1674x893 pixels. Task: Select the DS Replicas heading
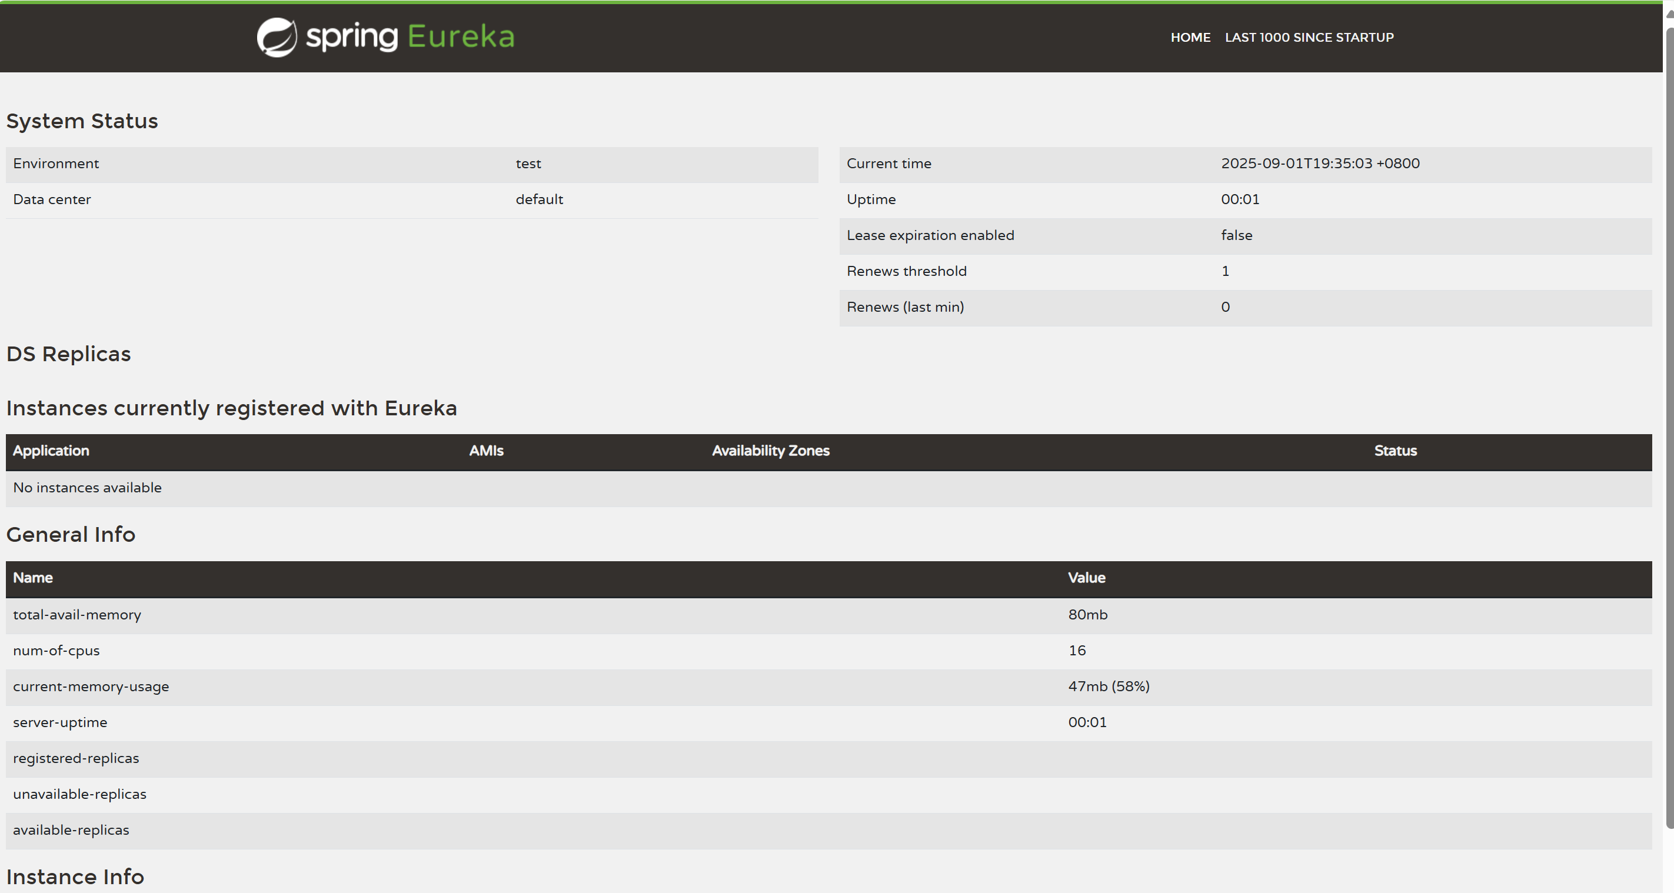[x=68, y=354]
